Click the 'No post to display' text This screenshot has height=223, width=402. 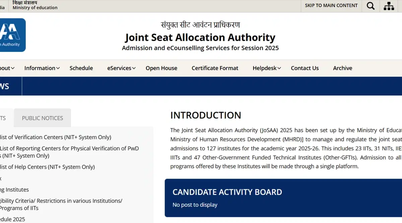point(195,205)
